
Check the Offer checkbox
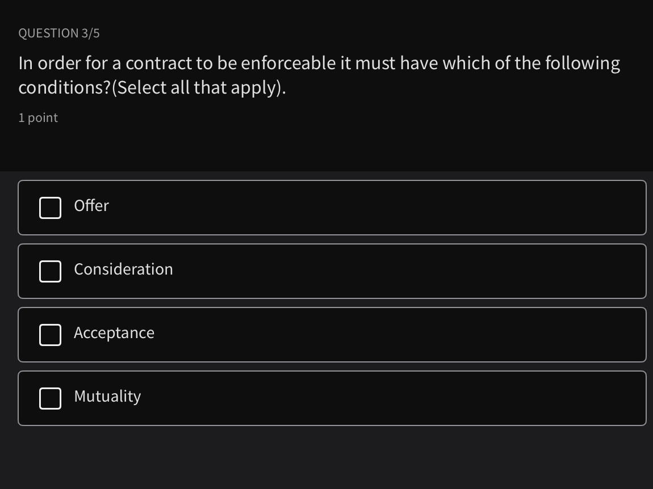(x=50, y=208)
